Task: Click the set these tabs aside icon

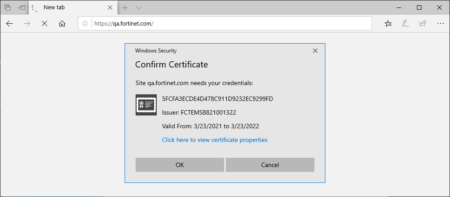Action: pyautogui.click(x=22, y=7)
